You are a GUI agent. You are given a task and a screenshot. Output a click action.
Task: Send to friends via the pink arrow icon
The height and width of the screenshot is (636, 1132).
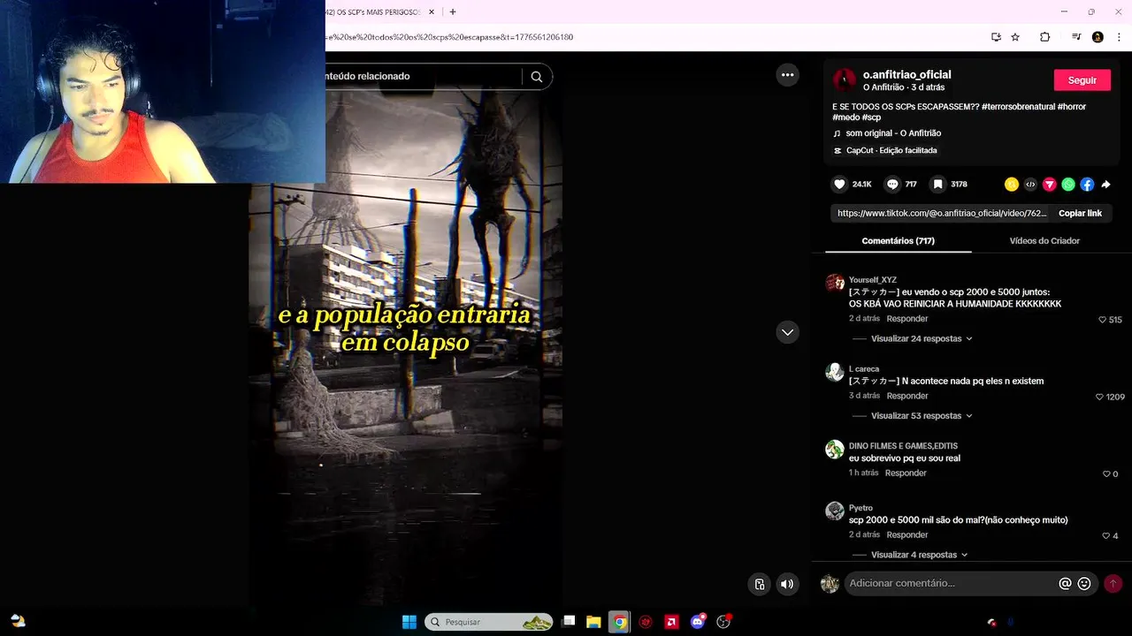click(x=1050, y=185)
